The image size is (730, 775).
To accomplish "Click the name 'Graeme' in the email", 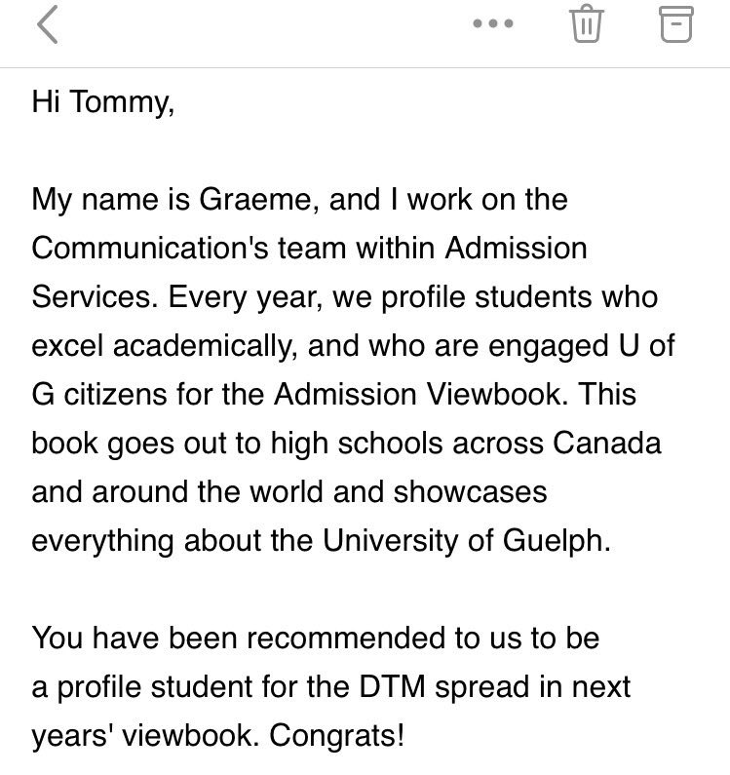I will [x=255, y=200].
